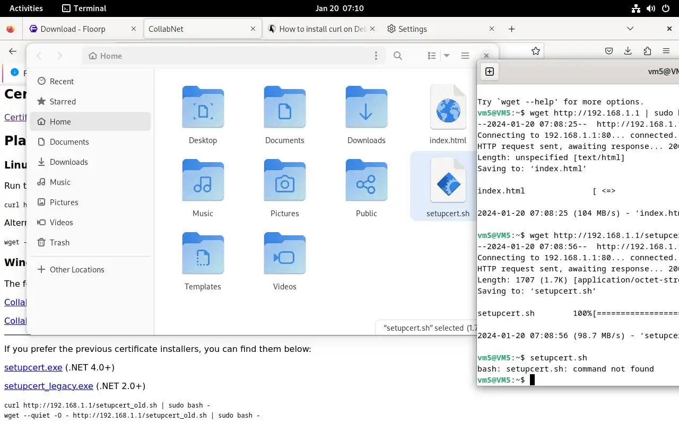The image size is (679, 424).
Task: Open the setupcert.exe link
Action: coord(33,367)
